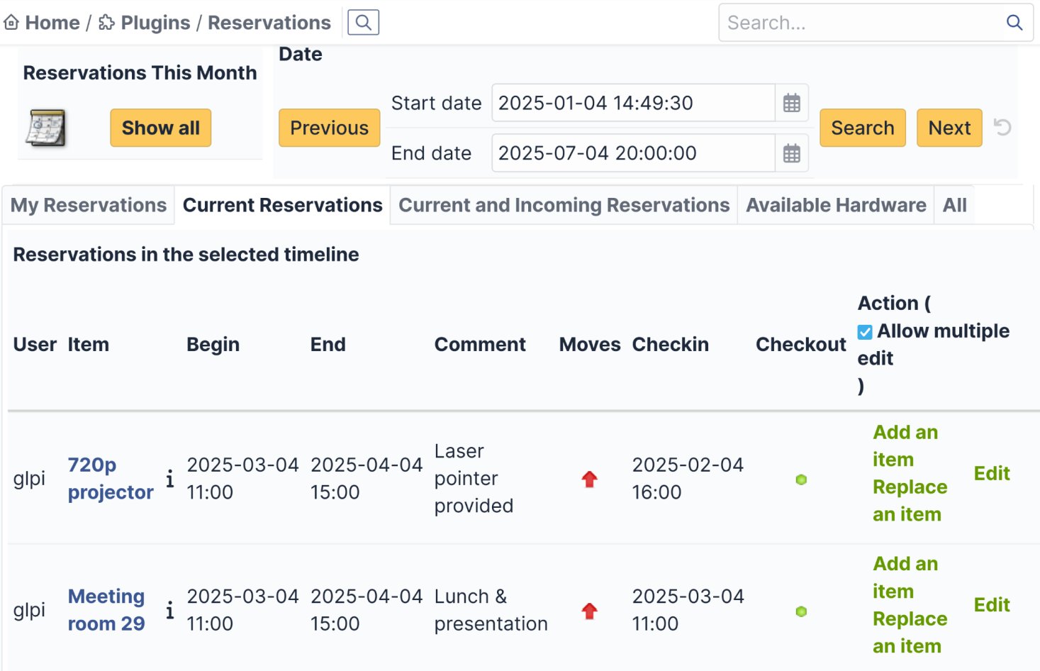The width and height of the screenshot is (1040, 671).
Task: Open the All tab
Action: 954,205
